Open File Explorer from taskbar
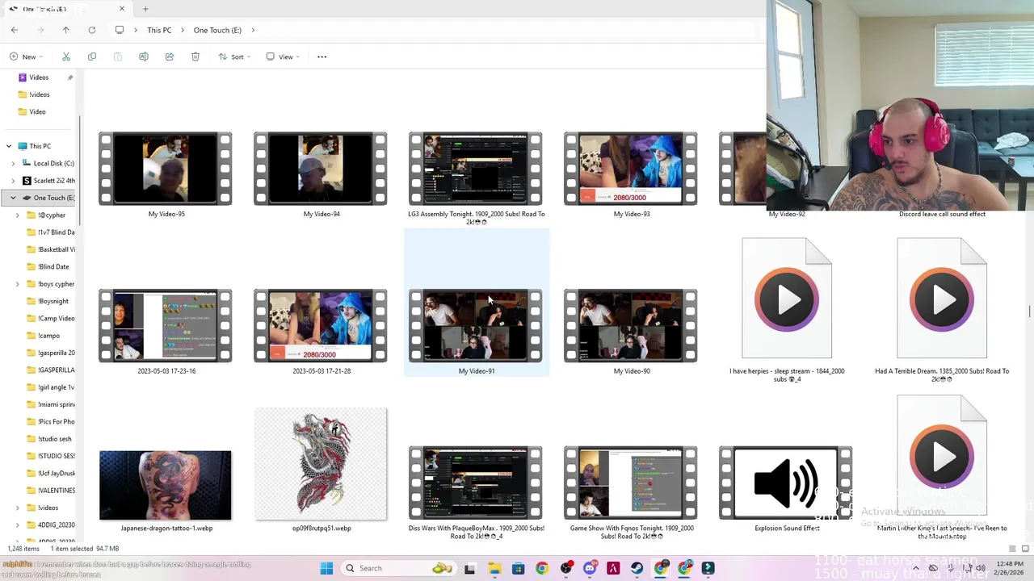Screen dimensions: 1034x581 point(494,568)
